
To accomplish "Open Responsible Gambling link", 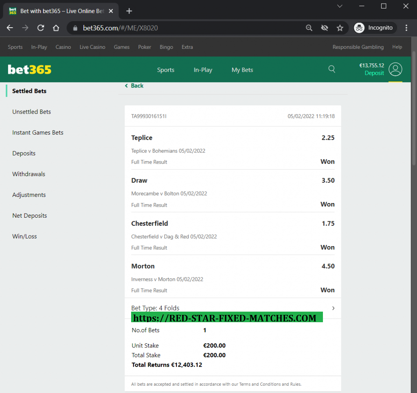I will pos(358,47).
